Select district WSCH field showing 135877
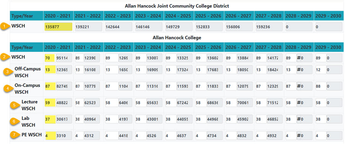 58,27
